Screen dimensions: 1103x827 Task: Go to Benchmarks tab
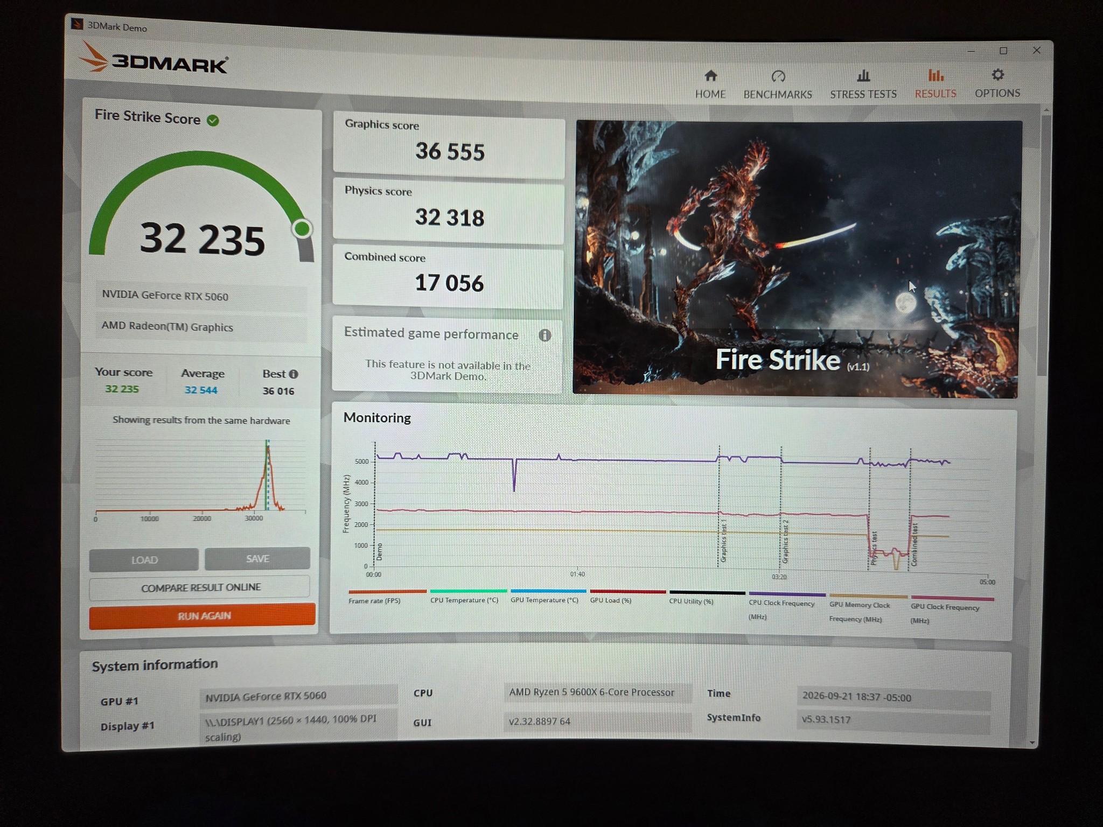[778, 85]
